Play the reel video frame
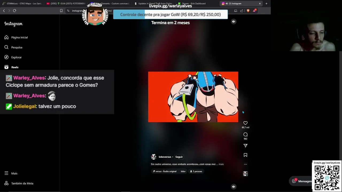 (x=193, y=97)
